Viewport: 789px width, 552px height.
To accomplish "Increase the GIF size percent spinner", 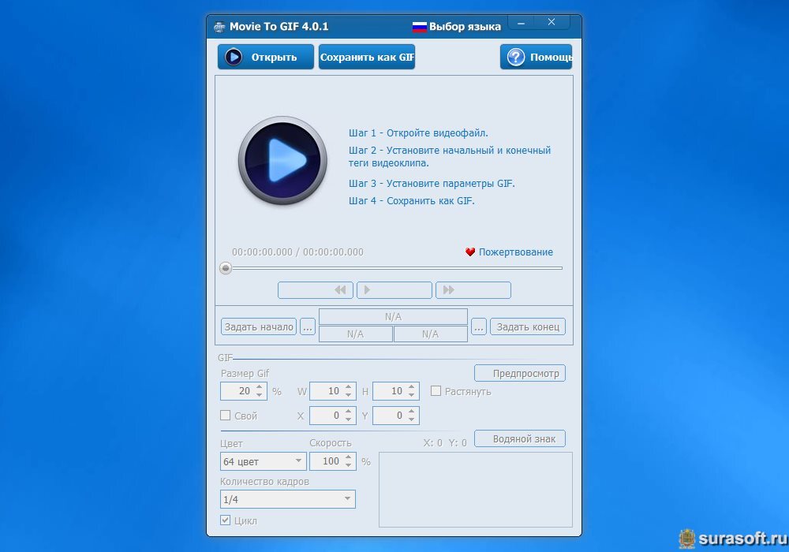I will click(x=259, y=387).
